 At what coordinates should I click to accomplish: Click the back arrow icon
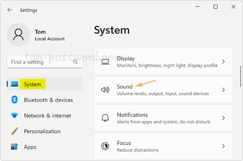[10, 10]
